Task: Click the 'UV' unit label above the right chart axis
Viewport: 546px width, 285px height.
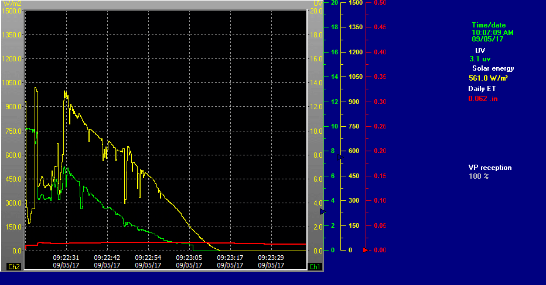Action: click(318, 3)
